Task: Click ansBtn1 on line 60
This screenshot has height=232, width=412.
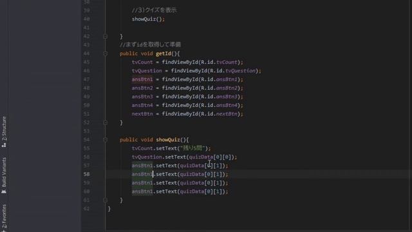Action: pos(142,191)
